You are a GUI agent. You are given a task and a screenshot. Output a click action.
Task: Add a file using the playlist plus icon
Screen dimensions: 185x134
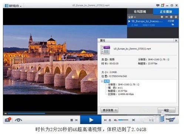[x=162, y=17]
